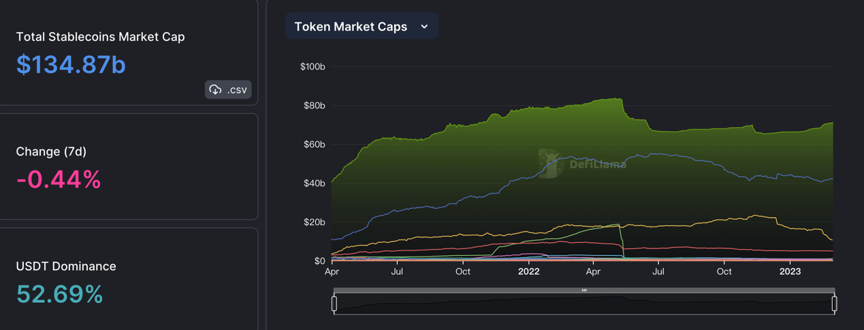Image resolution: width=864 pixels, height=330 pixels.
Task: Click the $134.87b total market cap value
Action: [71, 65]
